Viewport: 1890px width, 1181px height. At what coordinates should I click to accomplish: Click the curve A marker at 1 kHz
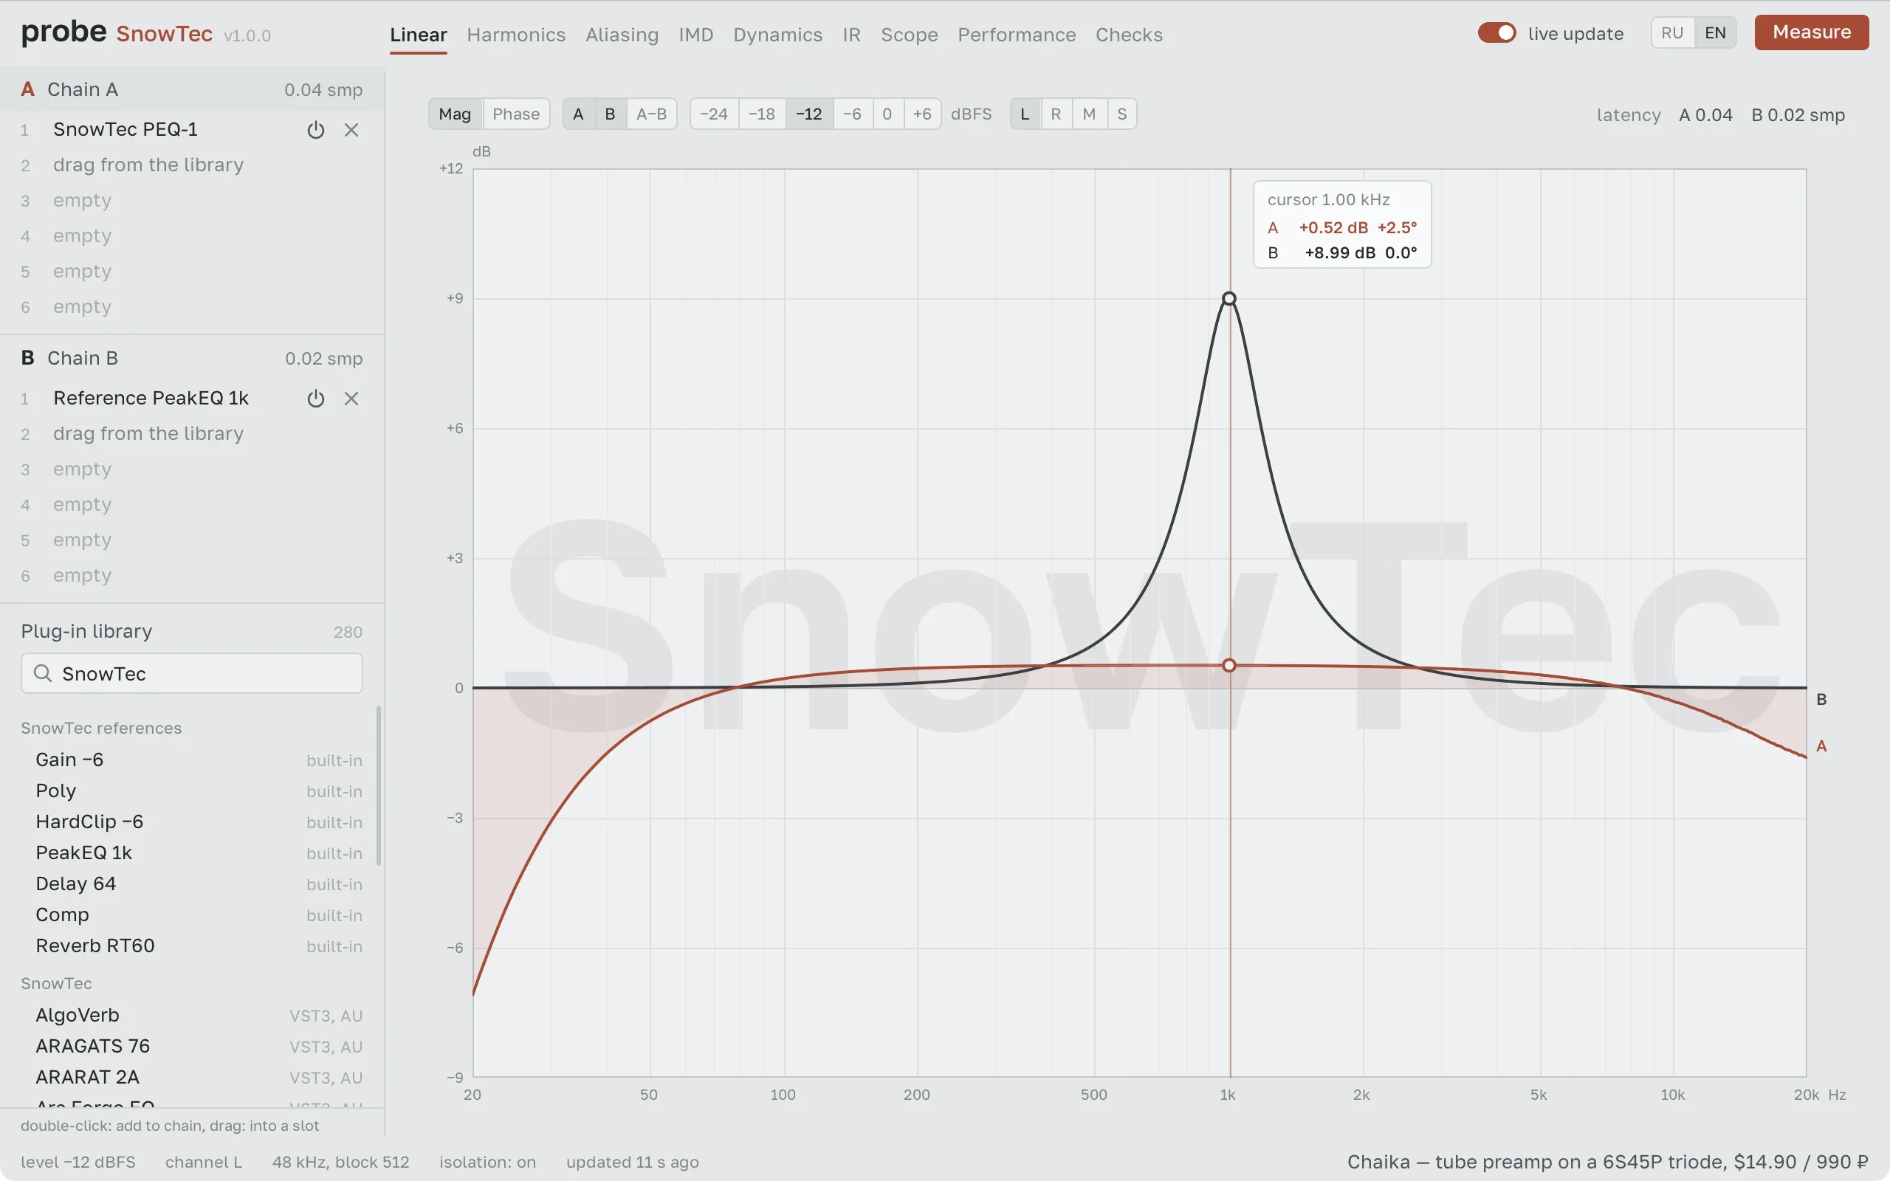[1229, 666]
